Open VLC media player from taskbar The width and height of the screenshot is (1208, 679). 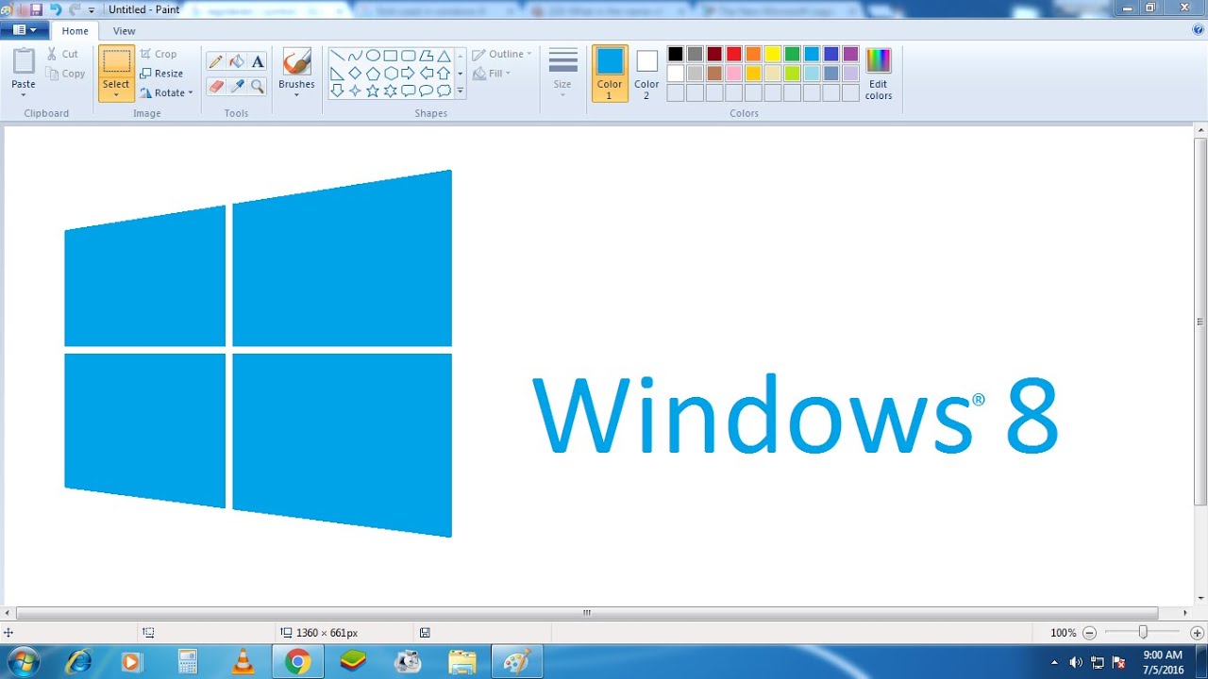coord(243,662)
